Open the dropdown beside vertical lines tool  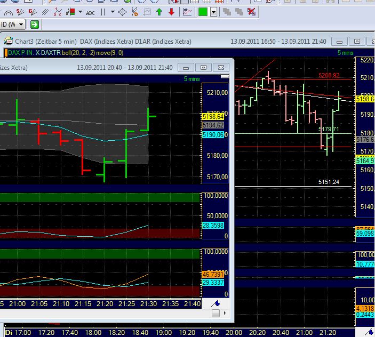click(x=113, y=12)
